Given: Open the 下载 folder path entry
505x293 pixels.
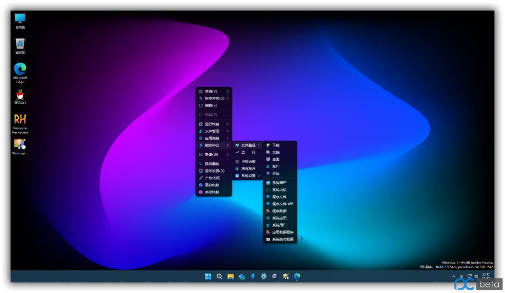Looking at the screenshot, I should [x=276, y=145].
